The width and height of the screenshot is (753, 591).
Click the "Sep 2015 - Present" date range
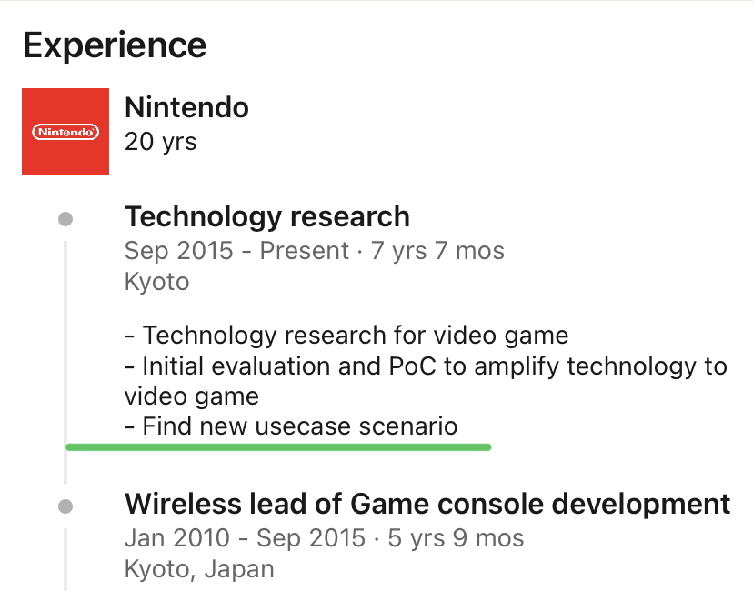236,251
